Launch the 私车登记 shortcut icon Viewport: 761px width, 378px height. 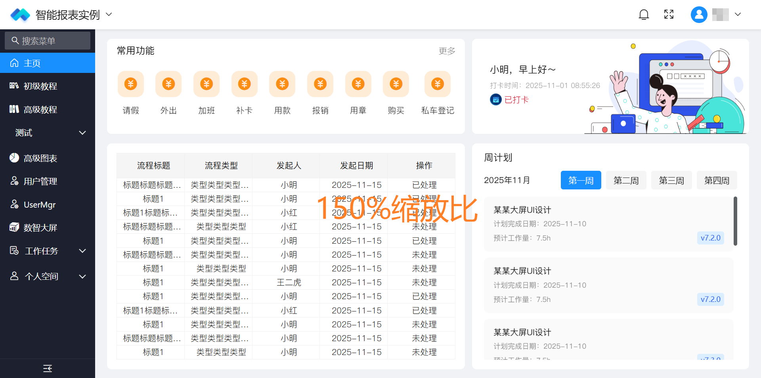(x=437, y=84)
